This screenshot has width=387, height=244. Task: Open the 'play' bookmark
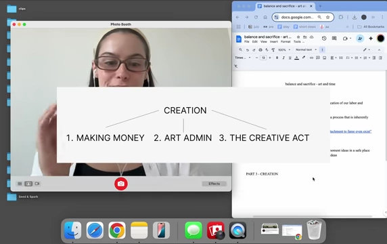283,26
